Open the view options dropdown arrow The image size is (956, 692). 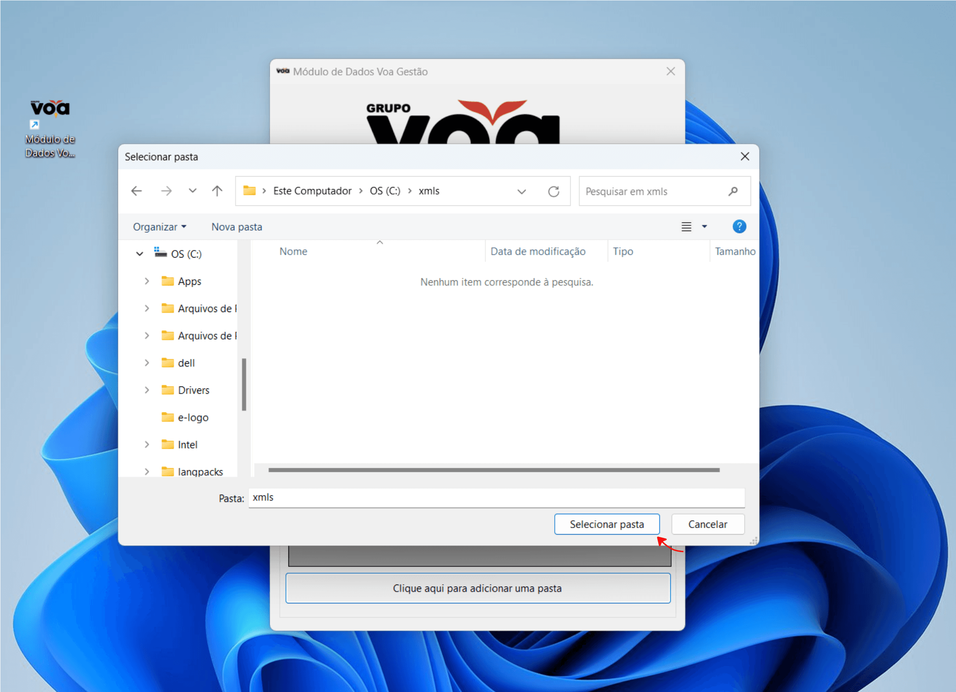[x=704, y=227]
